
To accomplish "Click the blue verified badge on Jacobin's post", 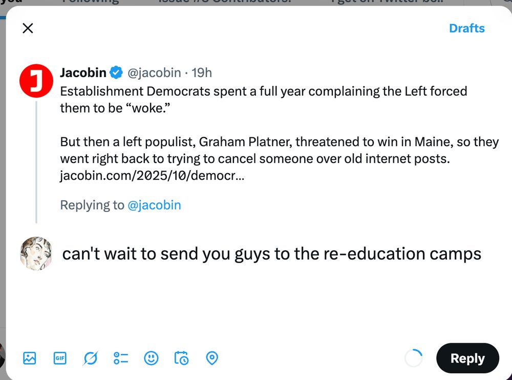I will (116, 73).
